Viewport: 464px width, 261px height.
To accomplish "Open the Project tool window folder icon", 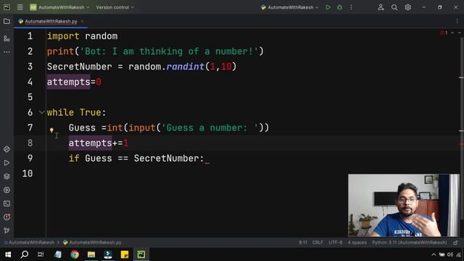I will (7, 21).
